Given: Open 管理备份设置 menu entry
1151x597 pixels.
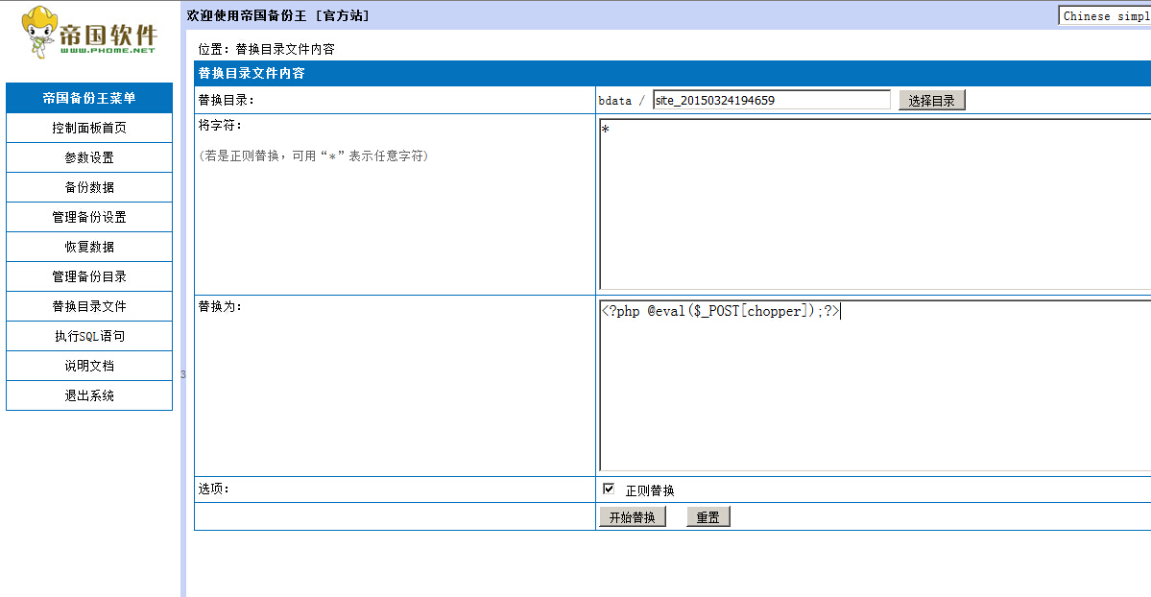Looking at the screenshot, I should click(89, 217).
